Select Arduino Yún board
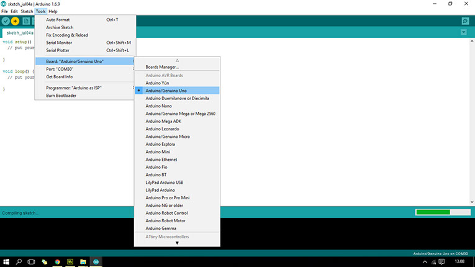 tap(177, 83)
